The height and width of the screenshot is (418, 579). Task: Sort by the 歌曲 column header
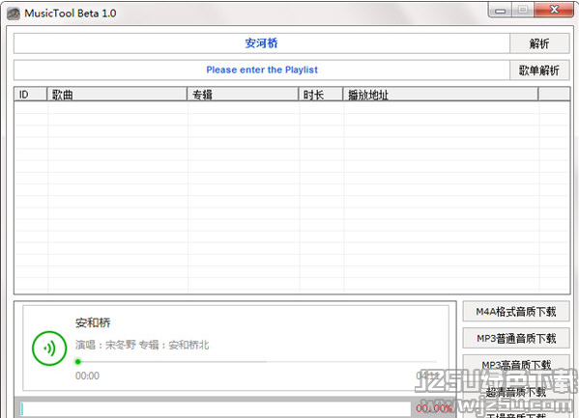[117, 95]
